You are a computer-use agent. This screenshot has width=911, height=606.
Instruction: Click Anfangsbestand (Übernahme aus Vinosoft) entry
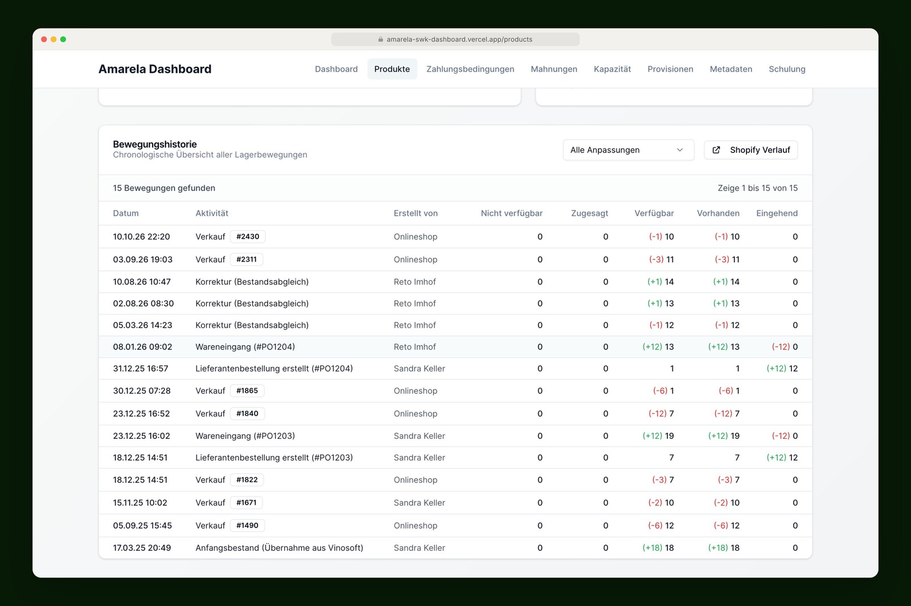(x=279, y=548)
